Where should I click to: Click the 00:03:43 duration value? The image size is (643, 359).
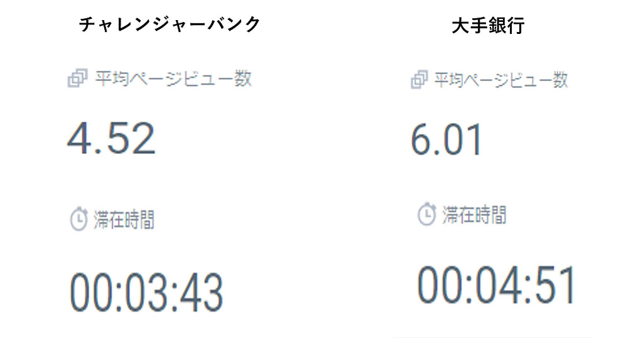click(146, 292)
